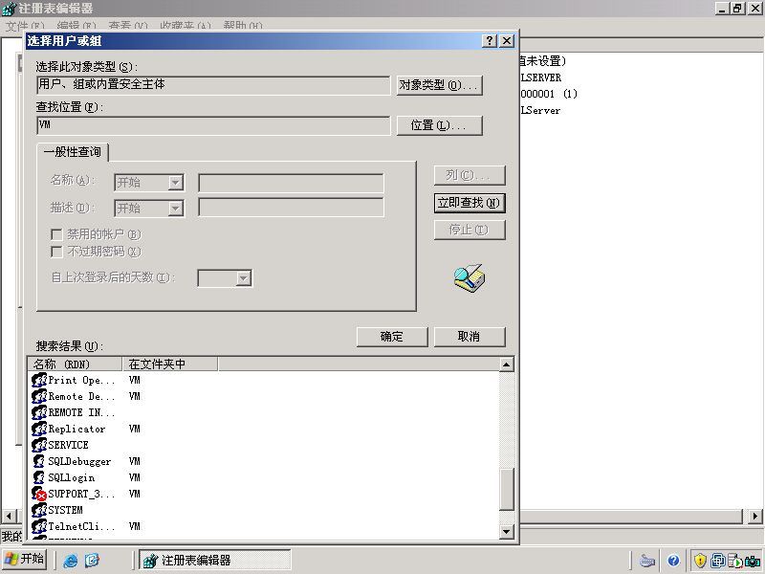Screen dimensions: 765x574
Task: Click the 查找位置 field showing VM
Action: point(213,125)
